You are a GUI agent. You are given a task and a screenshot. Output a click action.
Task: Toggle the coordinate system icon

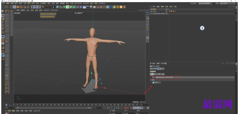coord(42,7)
